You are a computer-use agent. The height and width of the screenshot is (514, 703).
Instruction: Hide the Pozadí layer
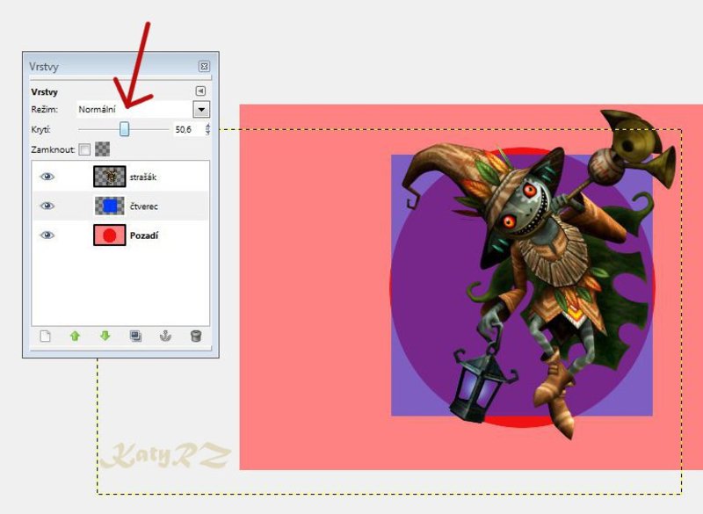(x=47, y=235)
